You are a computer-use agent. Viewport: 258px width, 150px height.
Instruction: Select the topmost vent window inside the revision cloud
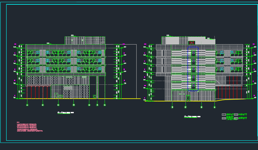pos(193,53)
